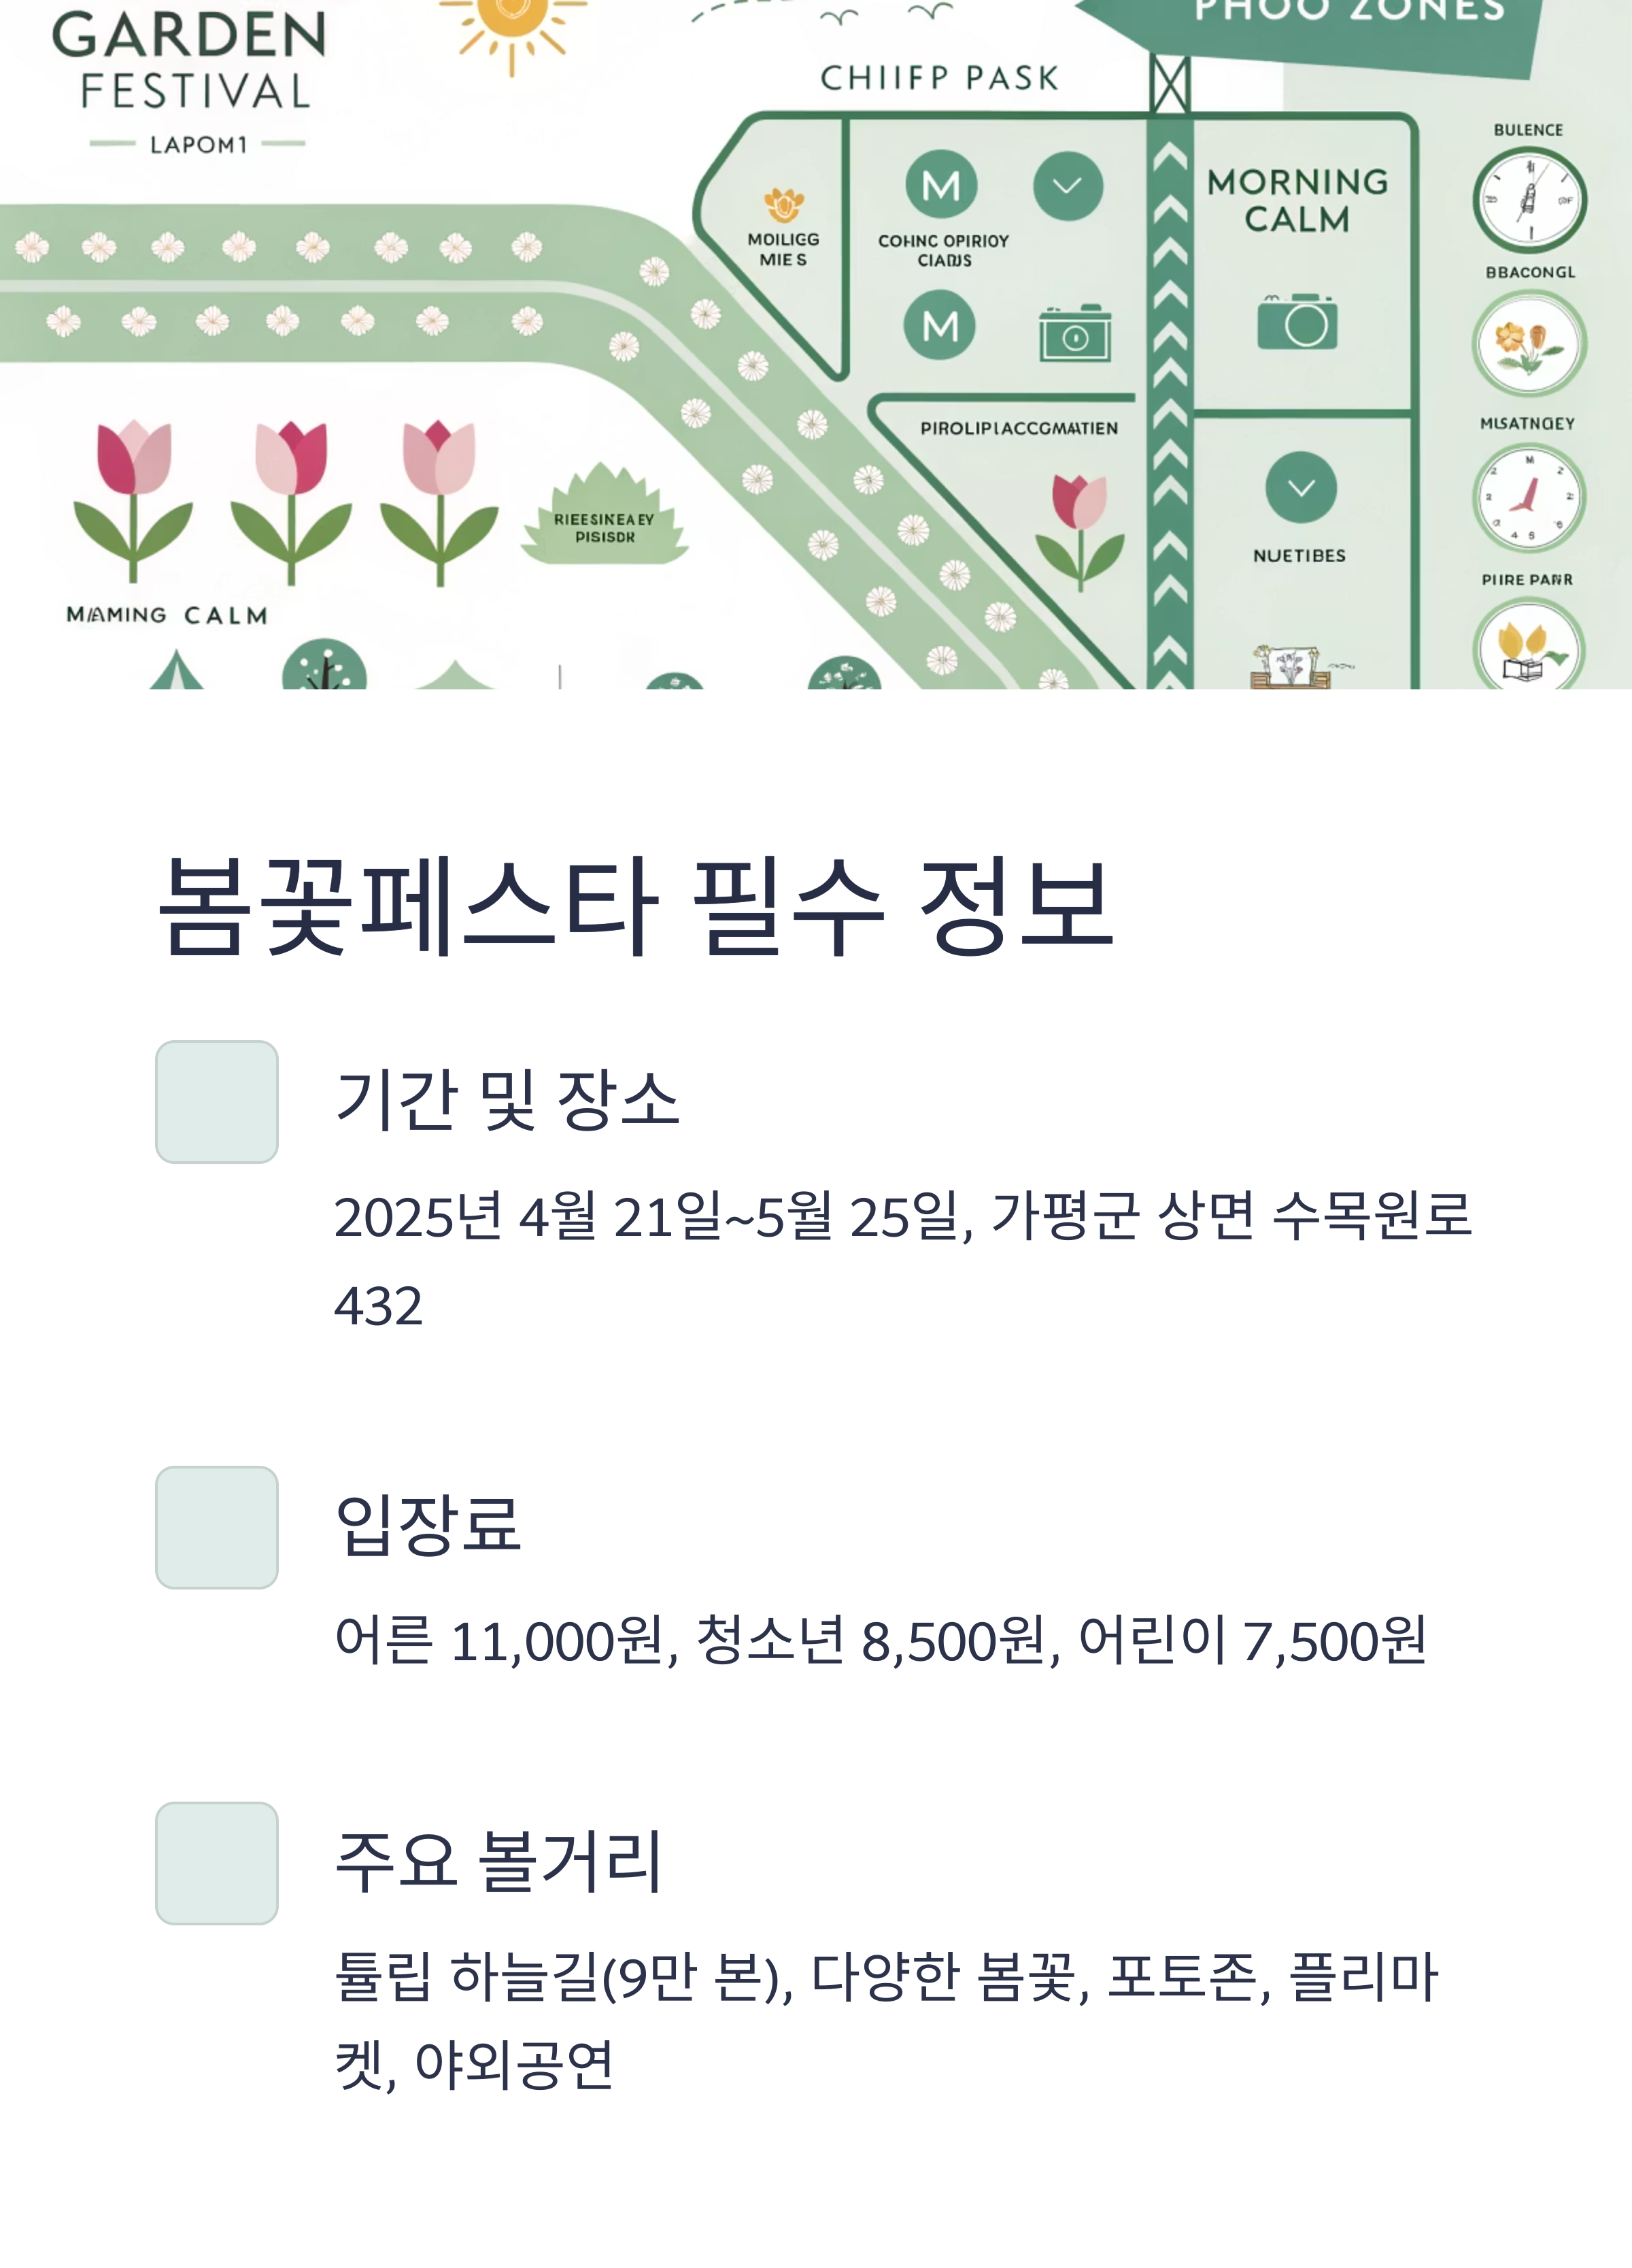Tick the box beside 입장료
1632x2268 pixels.
point(217,1528)
